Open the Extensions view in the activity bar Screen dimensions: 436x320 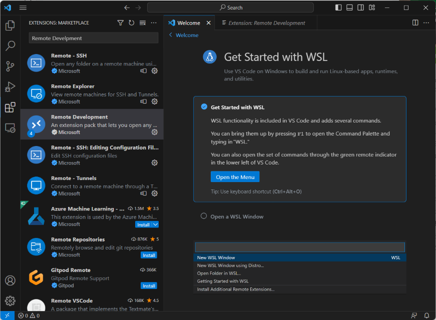(x=10, y=107)
